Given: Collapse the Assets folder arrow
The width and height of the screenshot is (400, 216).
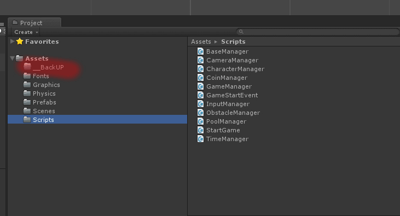Looking at the screenshot, I should pos(12,59).
